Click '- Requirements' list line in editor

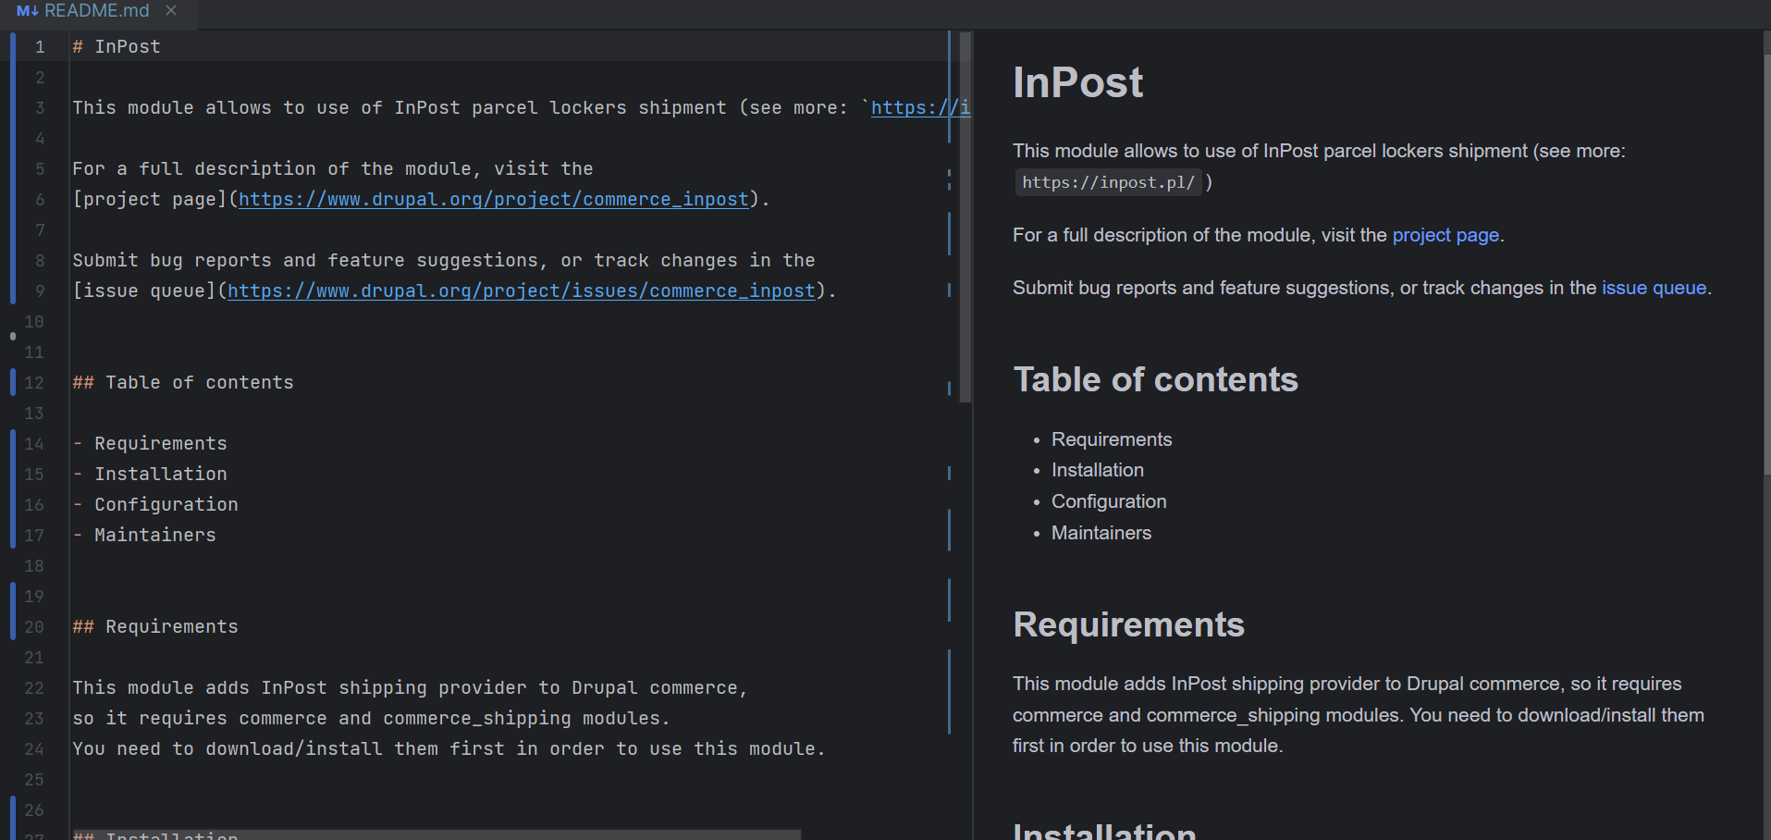[150, 443]
